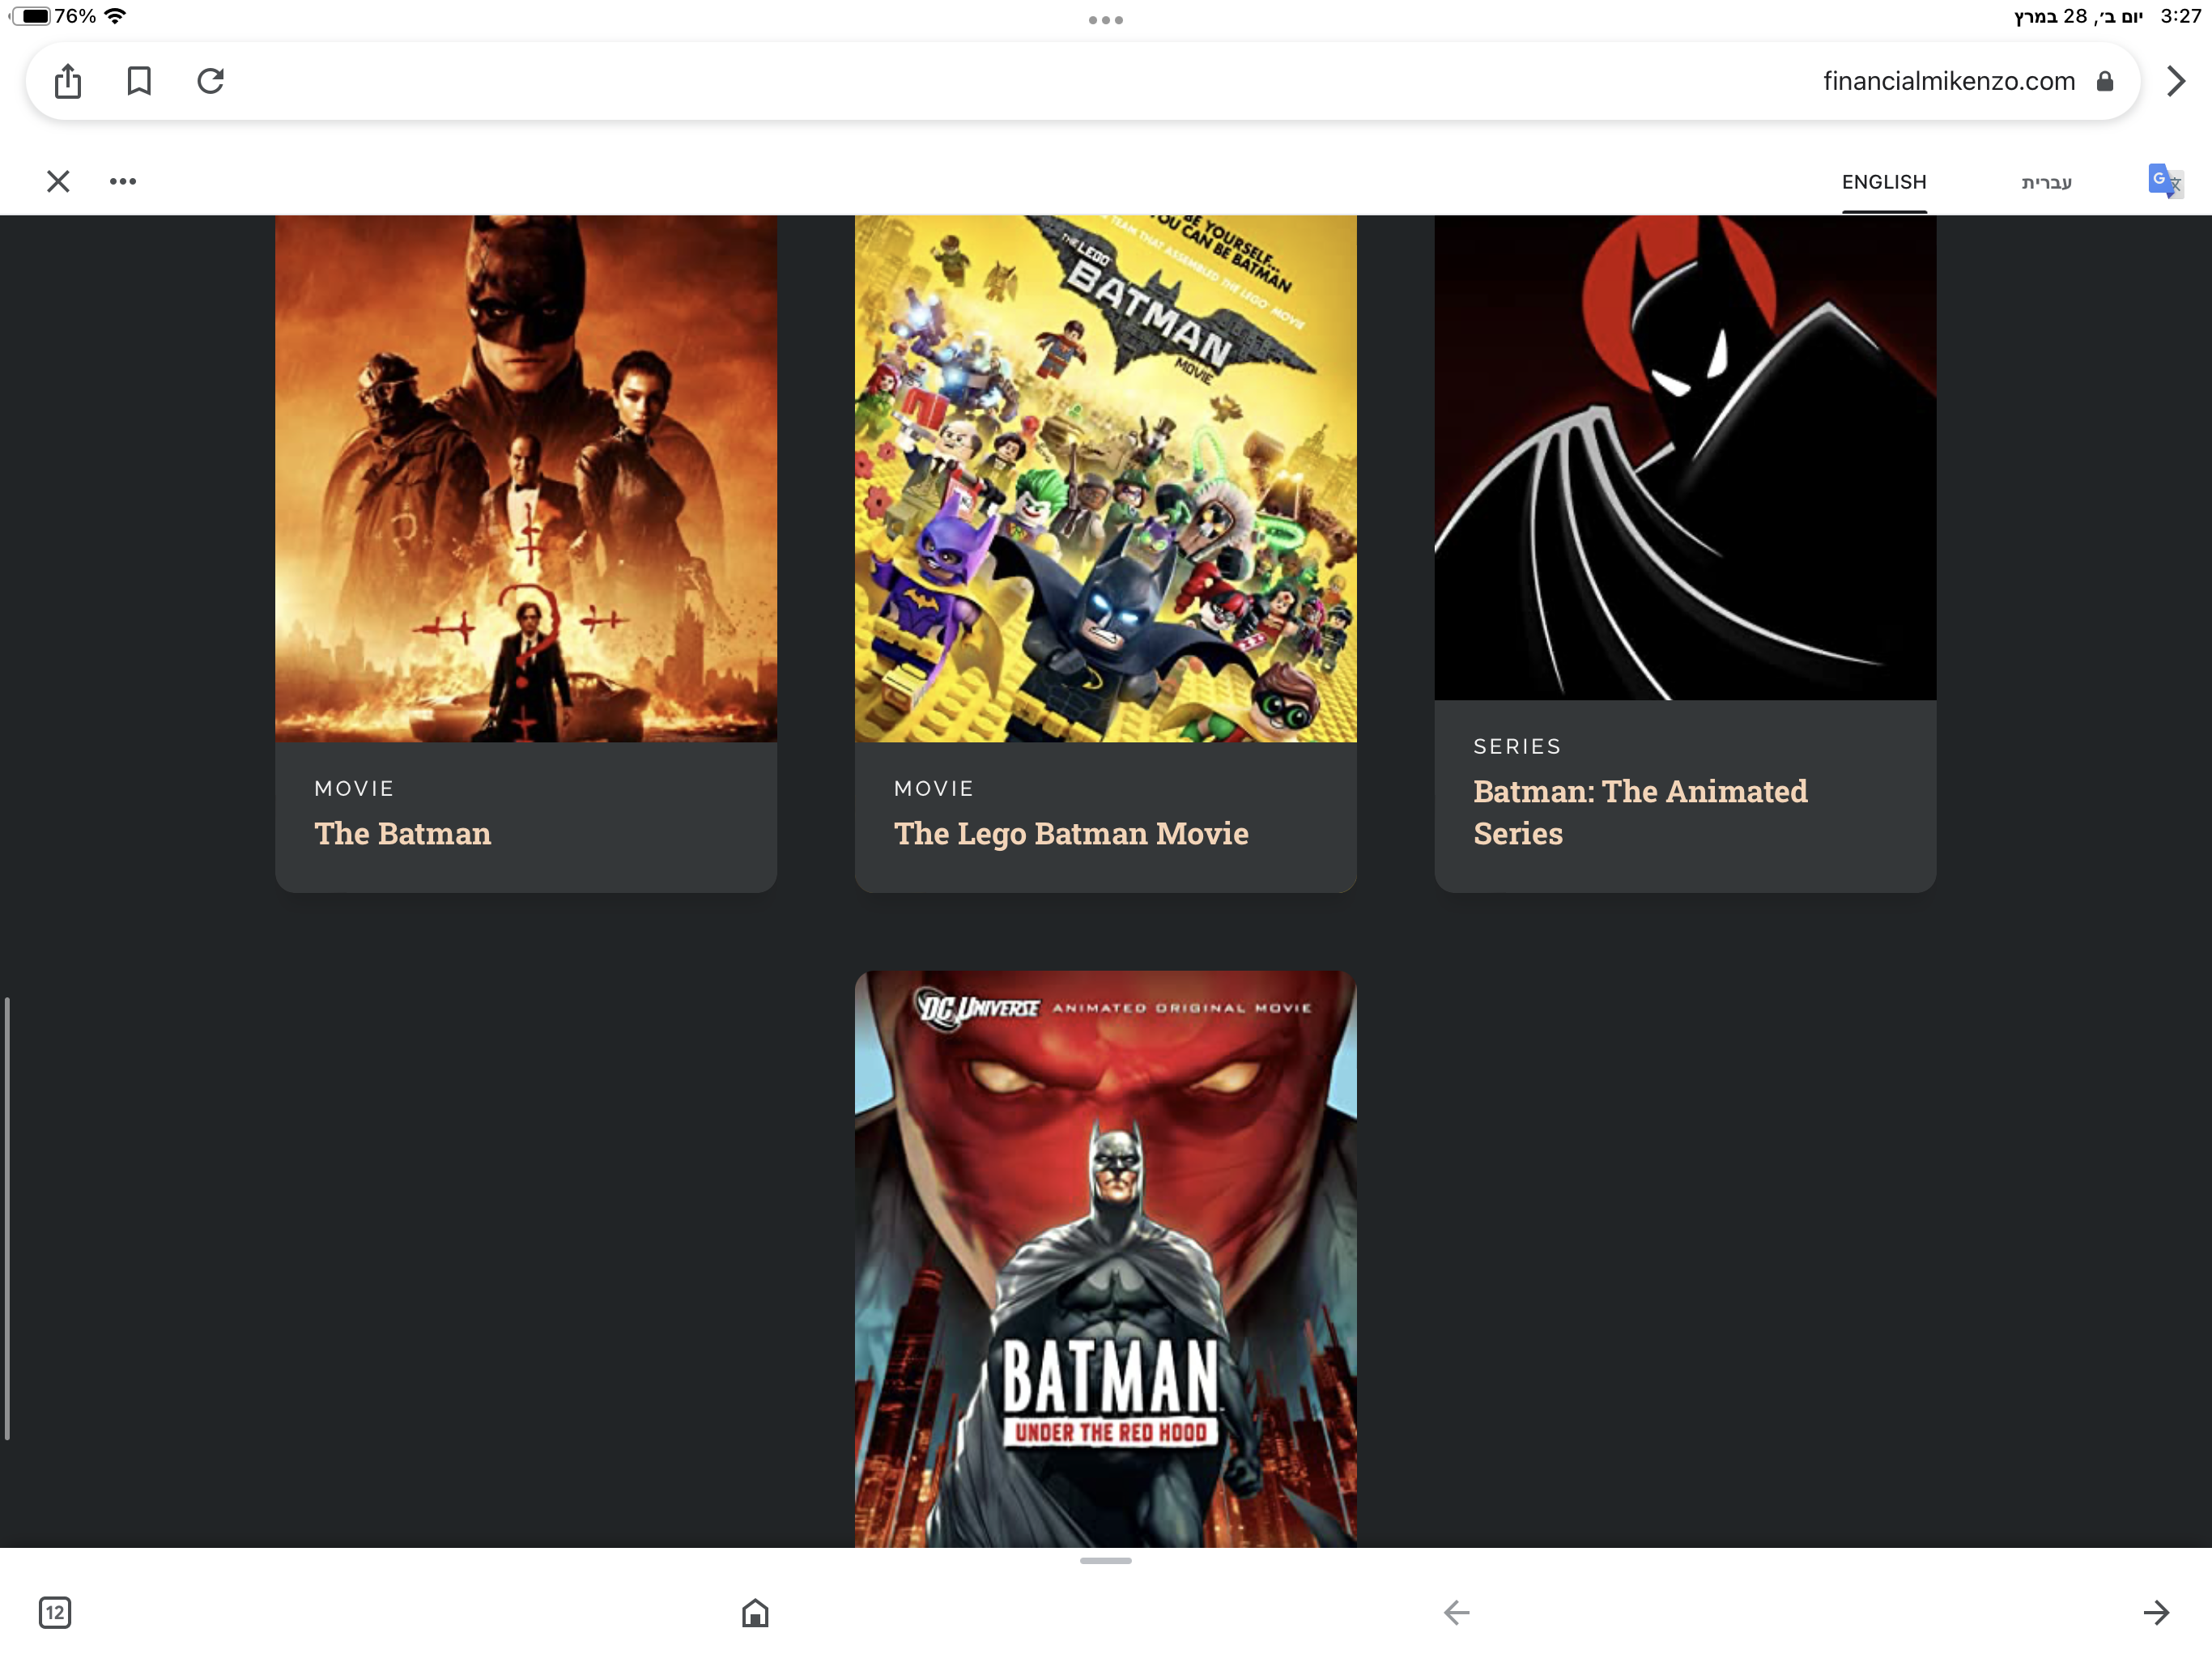Open Batman Under the Red Hood poster
2212x1658 pixels.
click(x=1105, y=1259)
